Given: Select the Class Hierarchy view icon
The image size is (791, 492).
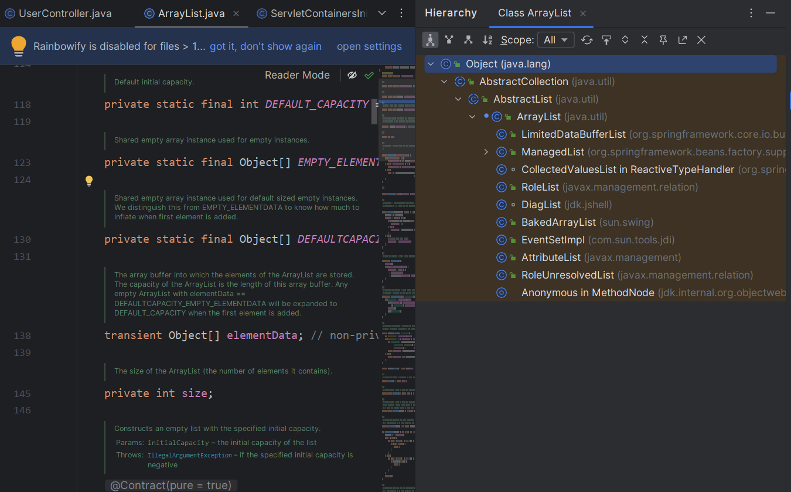Looking at the screenshot, I should (430, 40).
